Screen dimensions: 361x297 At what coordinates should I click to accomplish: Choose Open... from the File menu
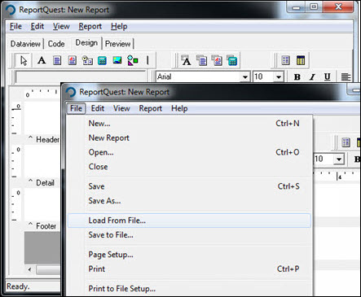click(189, 152)
